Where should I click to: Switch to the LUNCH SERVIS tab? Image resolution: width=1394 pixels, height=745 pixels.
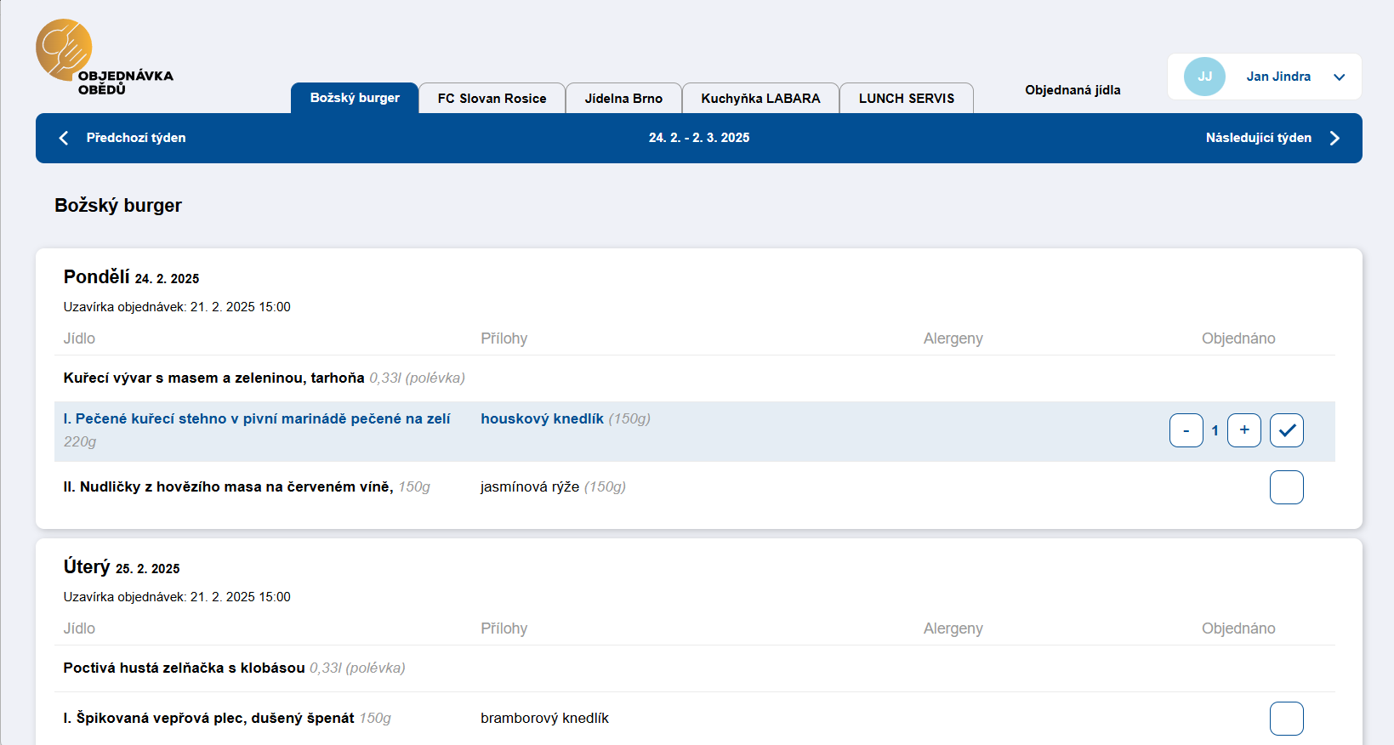coord(906,99)
